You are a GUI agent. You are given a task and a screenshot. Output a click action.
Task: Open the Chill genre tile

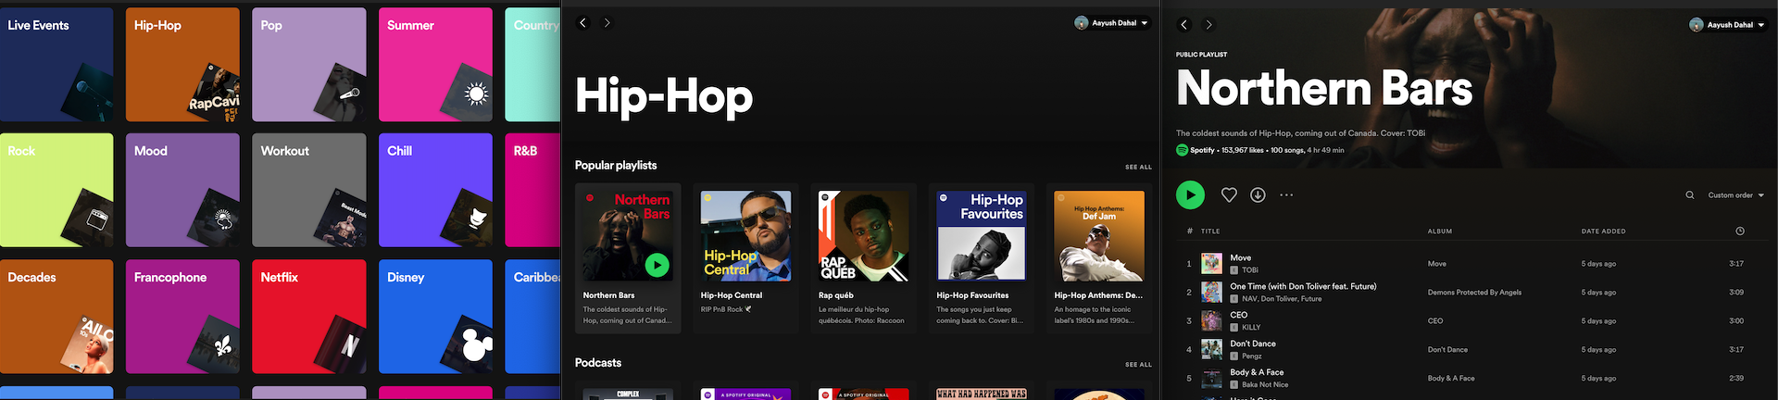click(435, 190)
